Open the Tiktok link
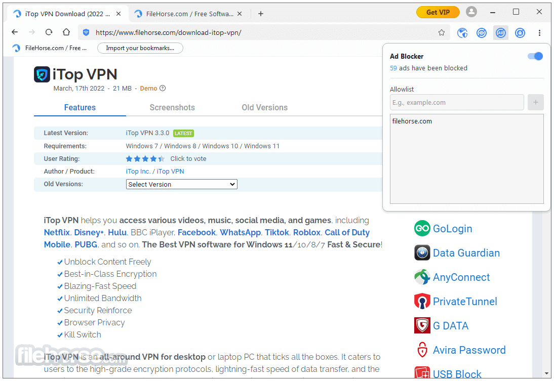 [277, 232]
